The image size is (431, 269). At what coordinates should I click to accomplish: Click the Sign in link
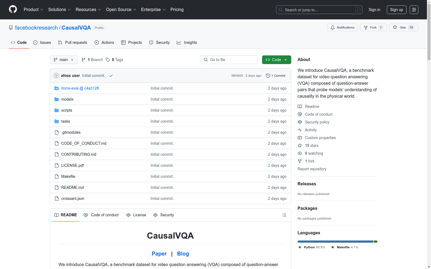[x=374, y=10]
